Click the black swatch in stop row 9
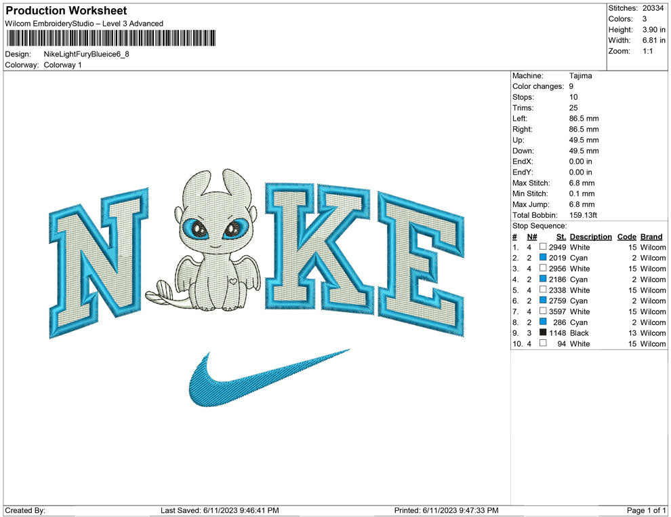The width and height of the screenshot is (671, 517). tap(543, 332)
